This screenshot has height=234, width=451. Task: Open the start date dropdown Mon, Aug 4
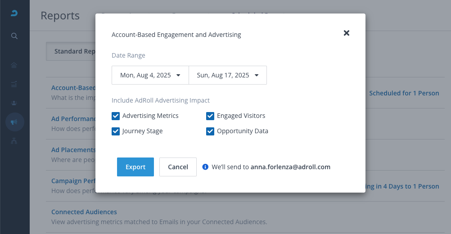[x=150, y=76]
